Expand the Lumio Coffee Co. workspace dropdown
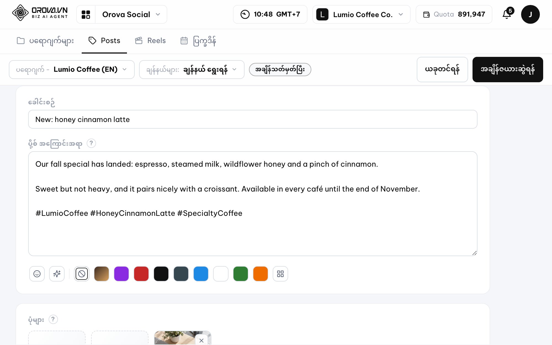552x345 pixels. coord(362,14)
